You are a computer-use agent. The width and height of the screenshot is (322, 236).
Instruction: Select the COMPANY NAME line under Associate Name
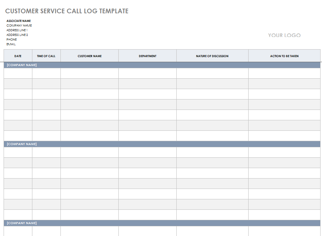pyautogui.click(x=19, y=26)
